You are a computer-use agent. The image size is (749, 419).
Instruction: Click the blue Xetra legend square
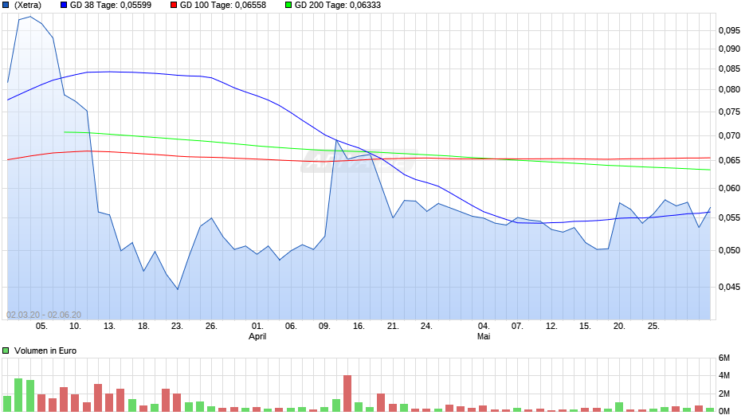coord(6,6)
